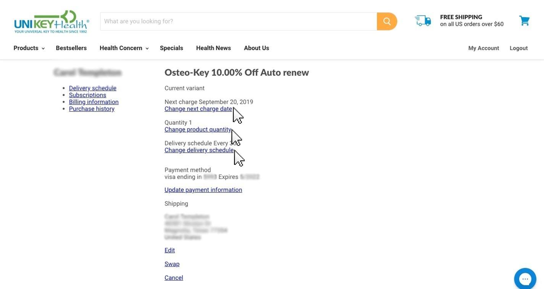Click the 'Quantity 1' text
Screen dimensions: 544x289
178,123
